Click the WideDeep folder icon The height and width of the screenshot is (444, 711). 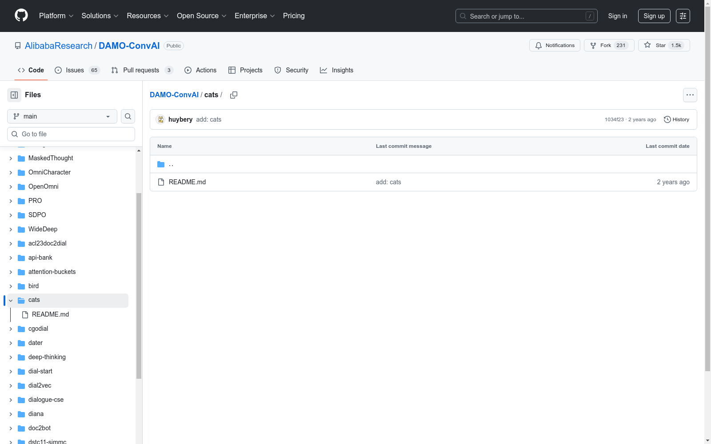point(21,229)
